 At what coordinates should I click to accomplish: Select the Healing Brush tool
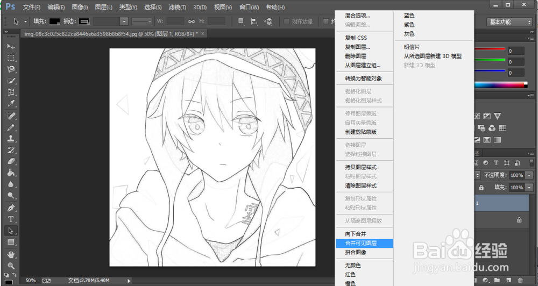click(x=11, y=116)
